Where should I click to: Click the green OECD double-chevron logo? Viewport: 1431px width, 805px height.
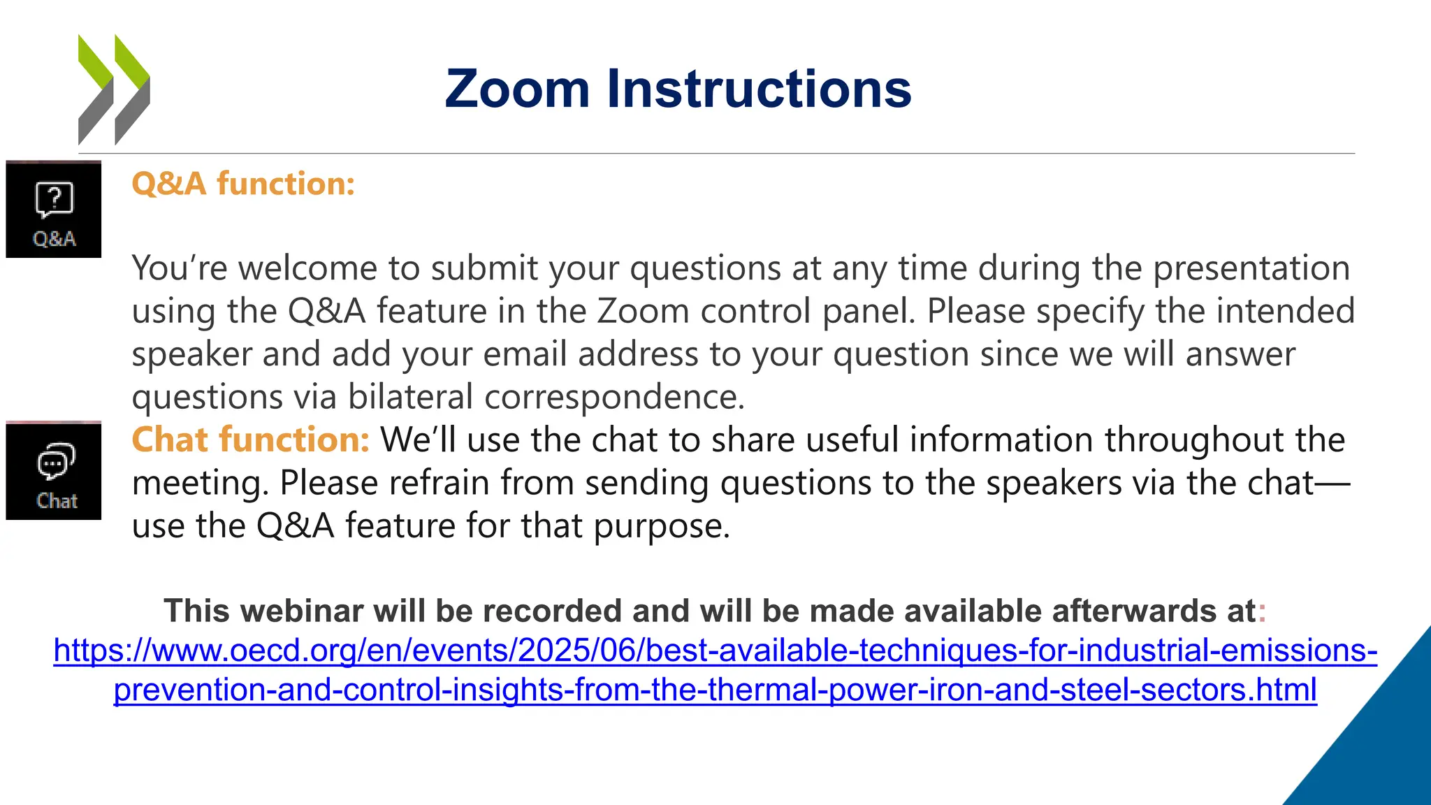[x=114, y=89]
